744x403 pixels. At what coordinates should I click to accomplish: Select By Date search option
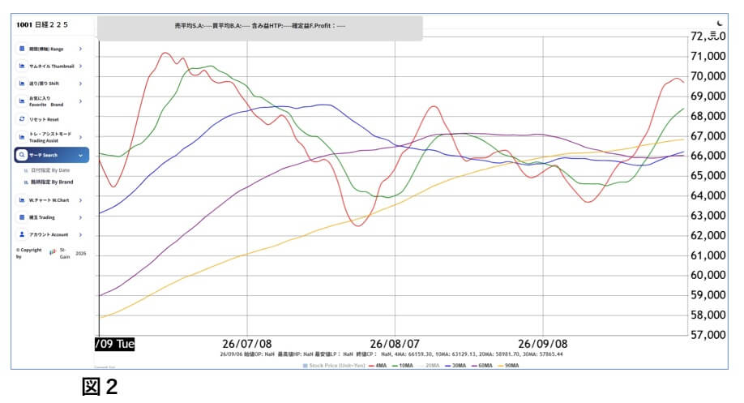[47, 170]
